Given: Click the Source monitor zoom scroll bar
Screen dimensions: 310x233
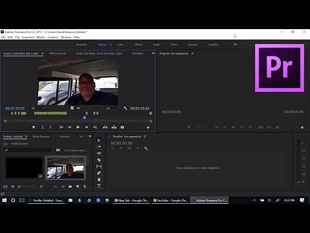Looking at the screenshot, I should 78,121.
